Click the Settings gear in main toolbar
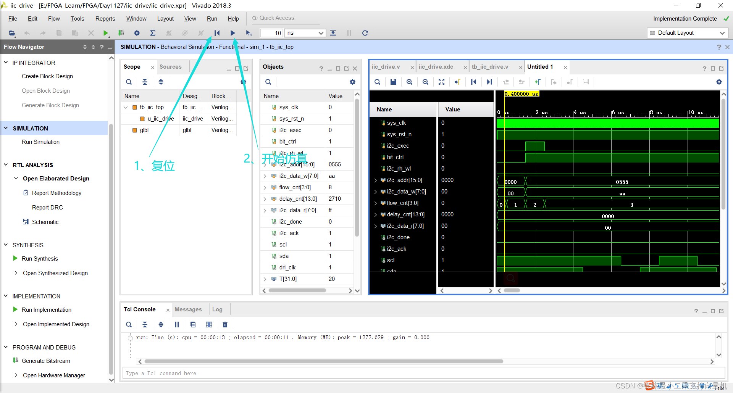Viewport: 733px width, 393px height. coord(137,33)
